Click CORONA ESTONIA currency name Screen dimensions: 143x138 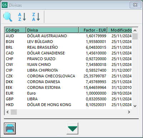pos(44,87)
